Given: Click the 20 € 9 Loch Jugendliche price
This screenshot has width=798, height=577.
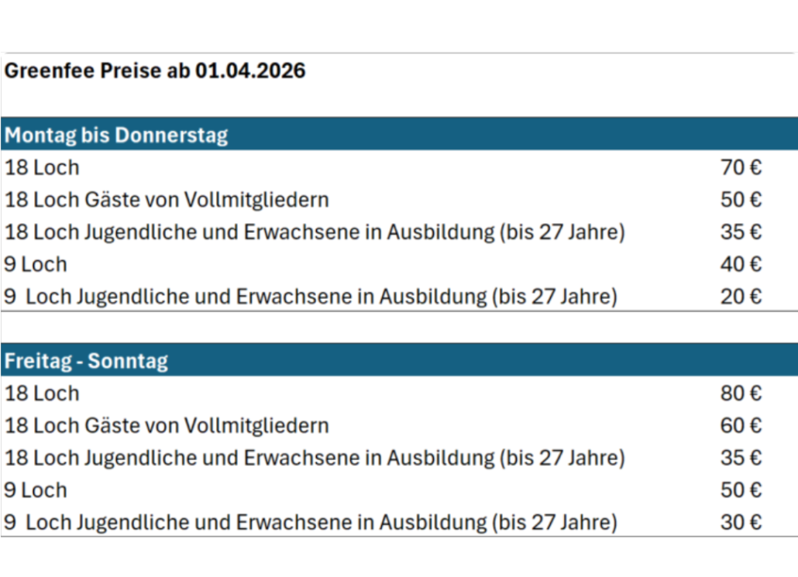Looking at the screenshot, I should (741, 297).
